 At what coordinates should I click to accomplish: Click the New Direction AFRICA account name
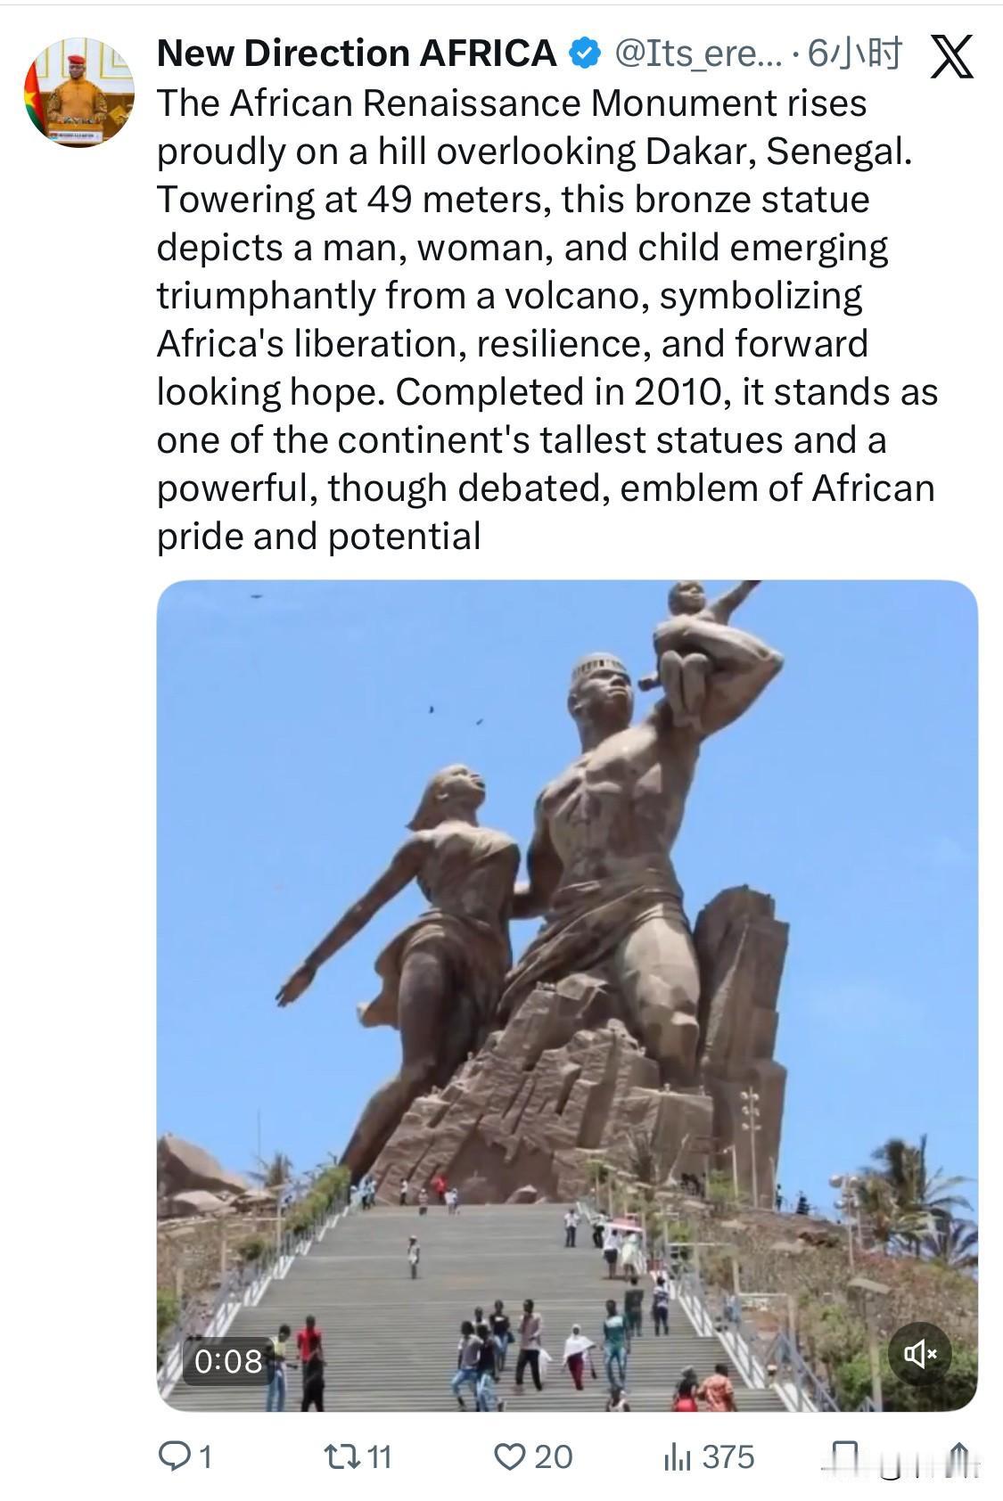357,53
